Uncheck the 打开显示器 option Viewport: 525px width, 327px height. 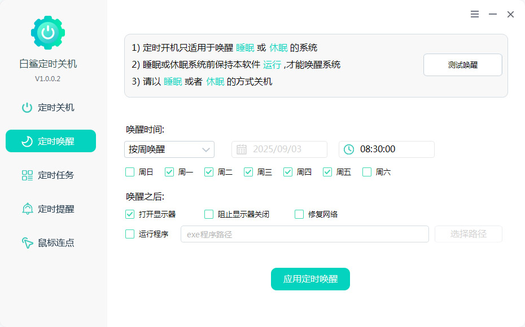click(130, 214)
